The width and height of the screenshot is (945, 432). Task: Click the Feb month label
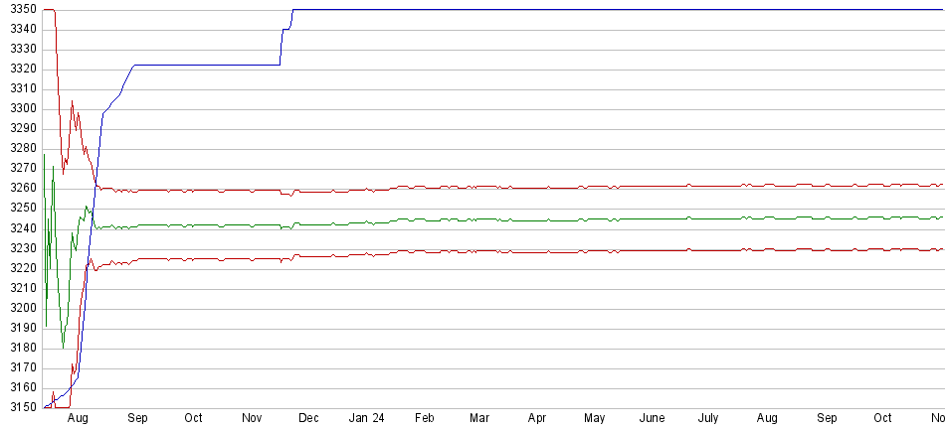point(425,419)
